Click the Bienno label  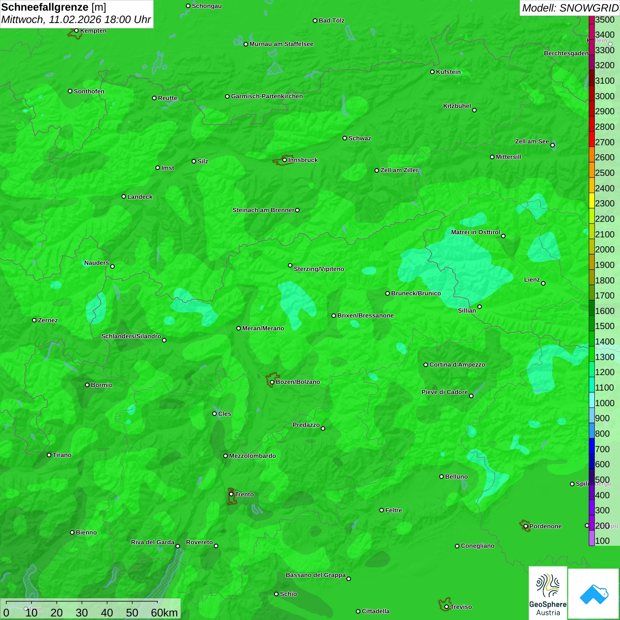click(86, 532)
